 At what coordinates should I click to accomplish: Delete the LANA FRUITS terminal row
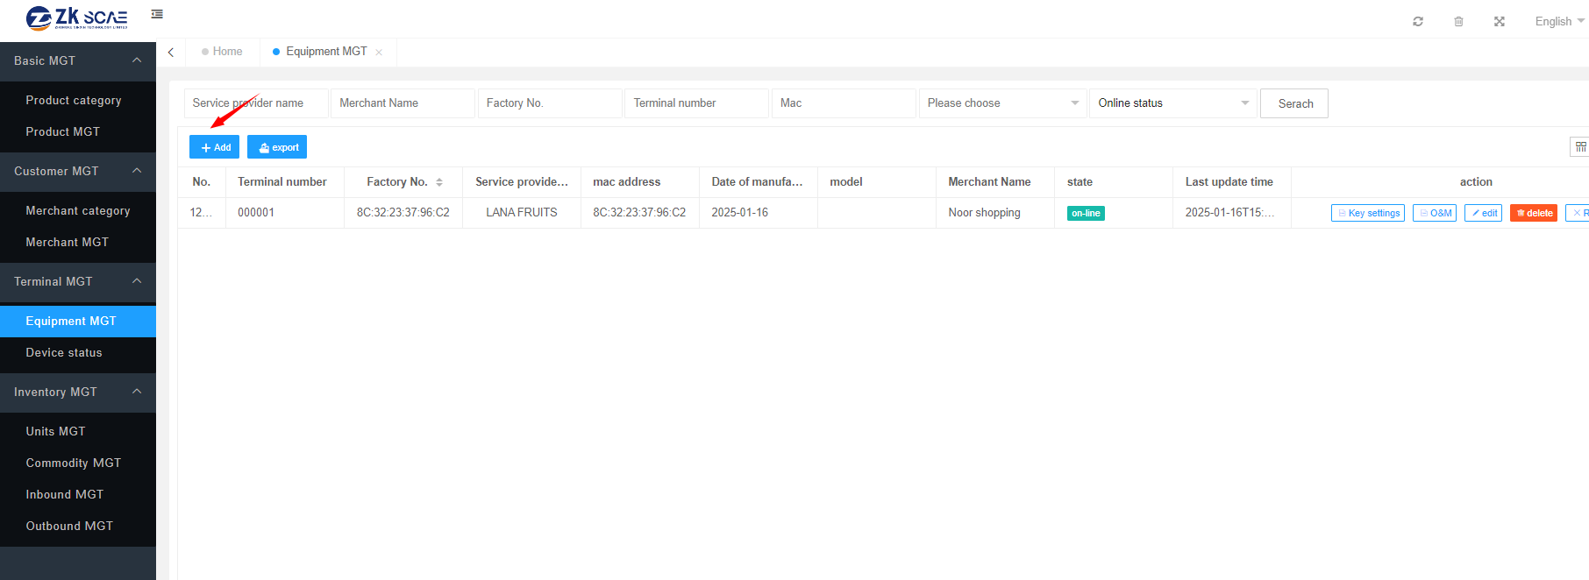(1533, 213)
